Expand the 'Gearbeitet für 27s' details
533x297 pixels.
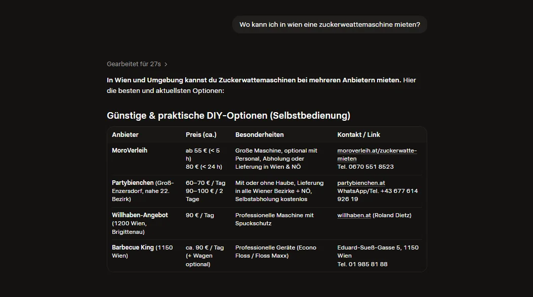(137, 64)
